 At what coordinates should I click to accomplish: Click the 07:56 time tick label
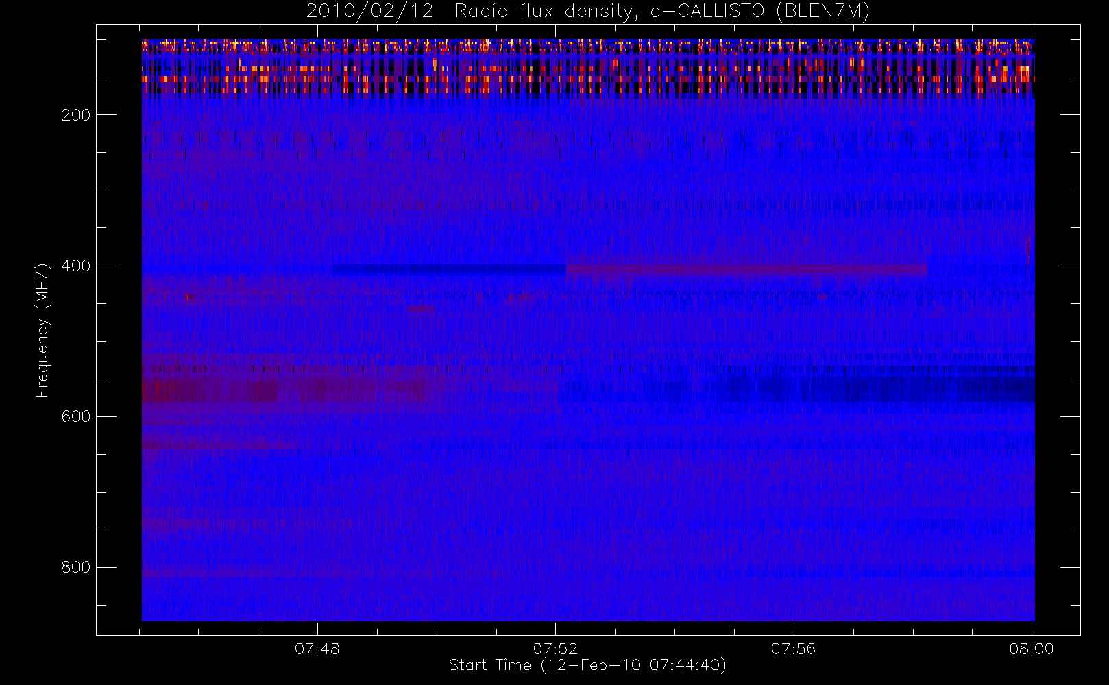[x=793, y=649]
